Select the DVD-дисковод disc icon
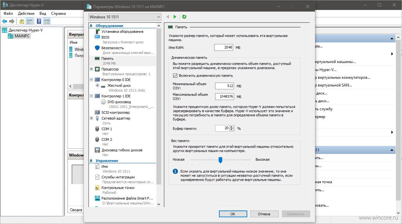 point(103,102)
